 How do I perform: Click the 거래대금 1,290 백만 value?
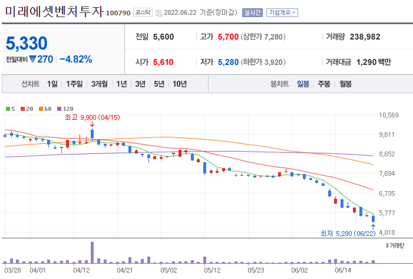click(374, 62)
